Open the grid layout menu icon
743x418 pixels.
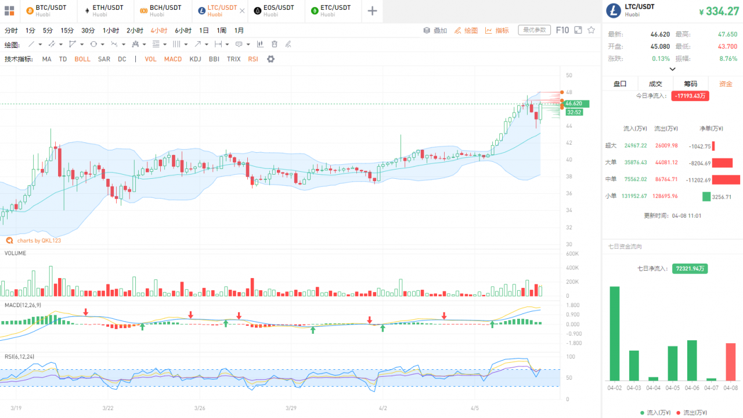(x=9, y=10)
